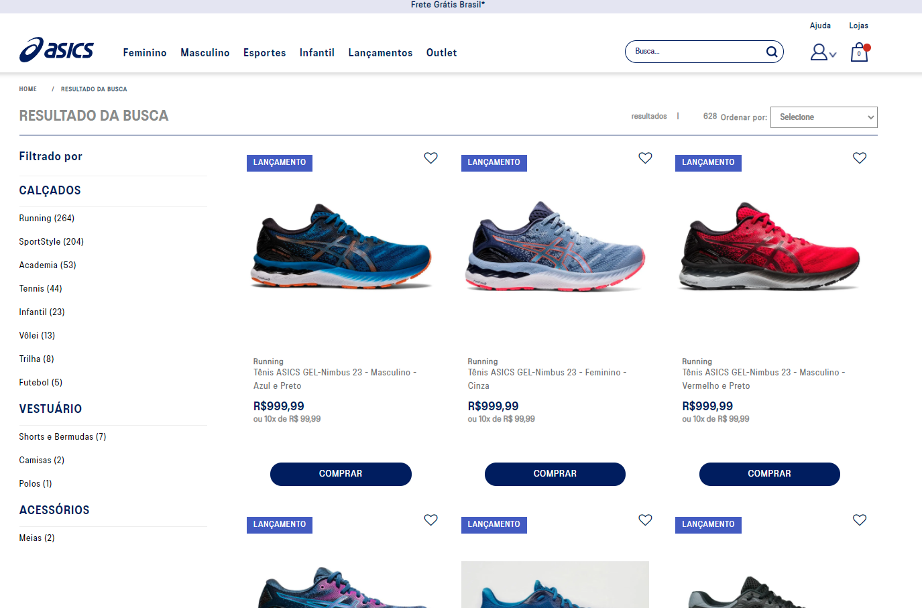Click the heart icon above the black shoe in the second row

point(860,520)
